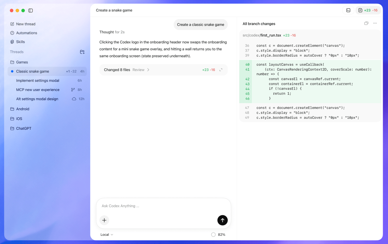Toggle the Thought for 2s reasoning section
The image size is (388, 244).
[x=112, y=32]
